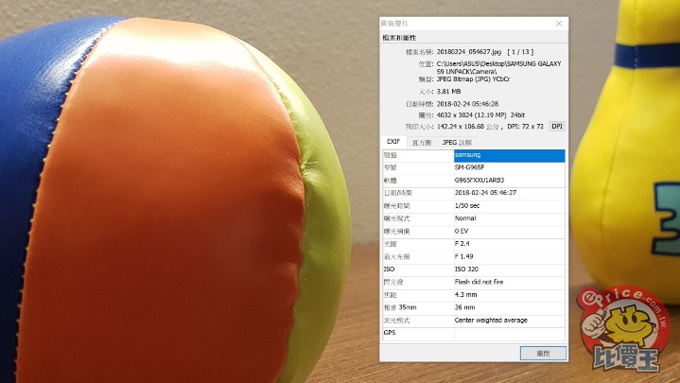Select the '0 EV' exposure compensation cell
This screenshot has width=680, height=383.
(x=510, y=231)
